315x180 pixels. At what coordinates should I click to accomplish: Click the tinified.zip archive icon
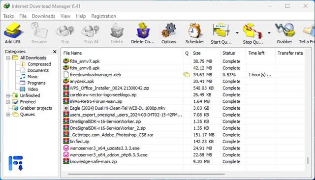[66, 142]
